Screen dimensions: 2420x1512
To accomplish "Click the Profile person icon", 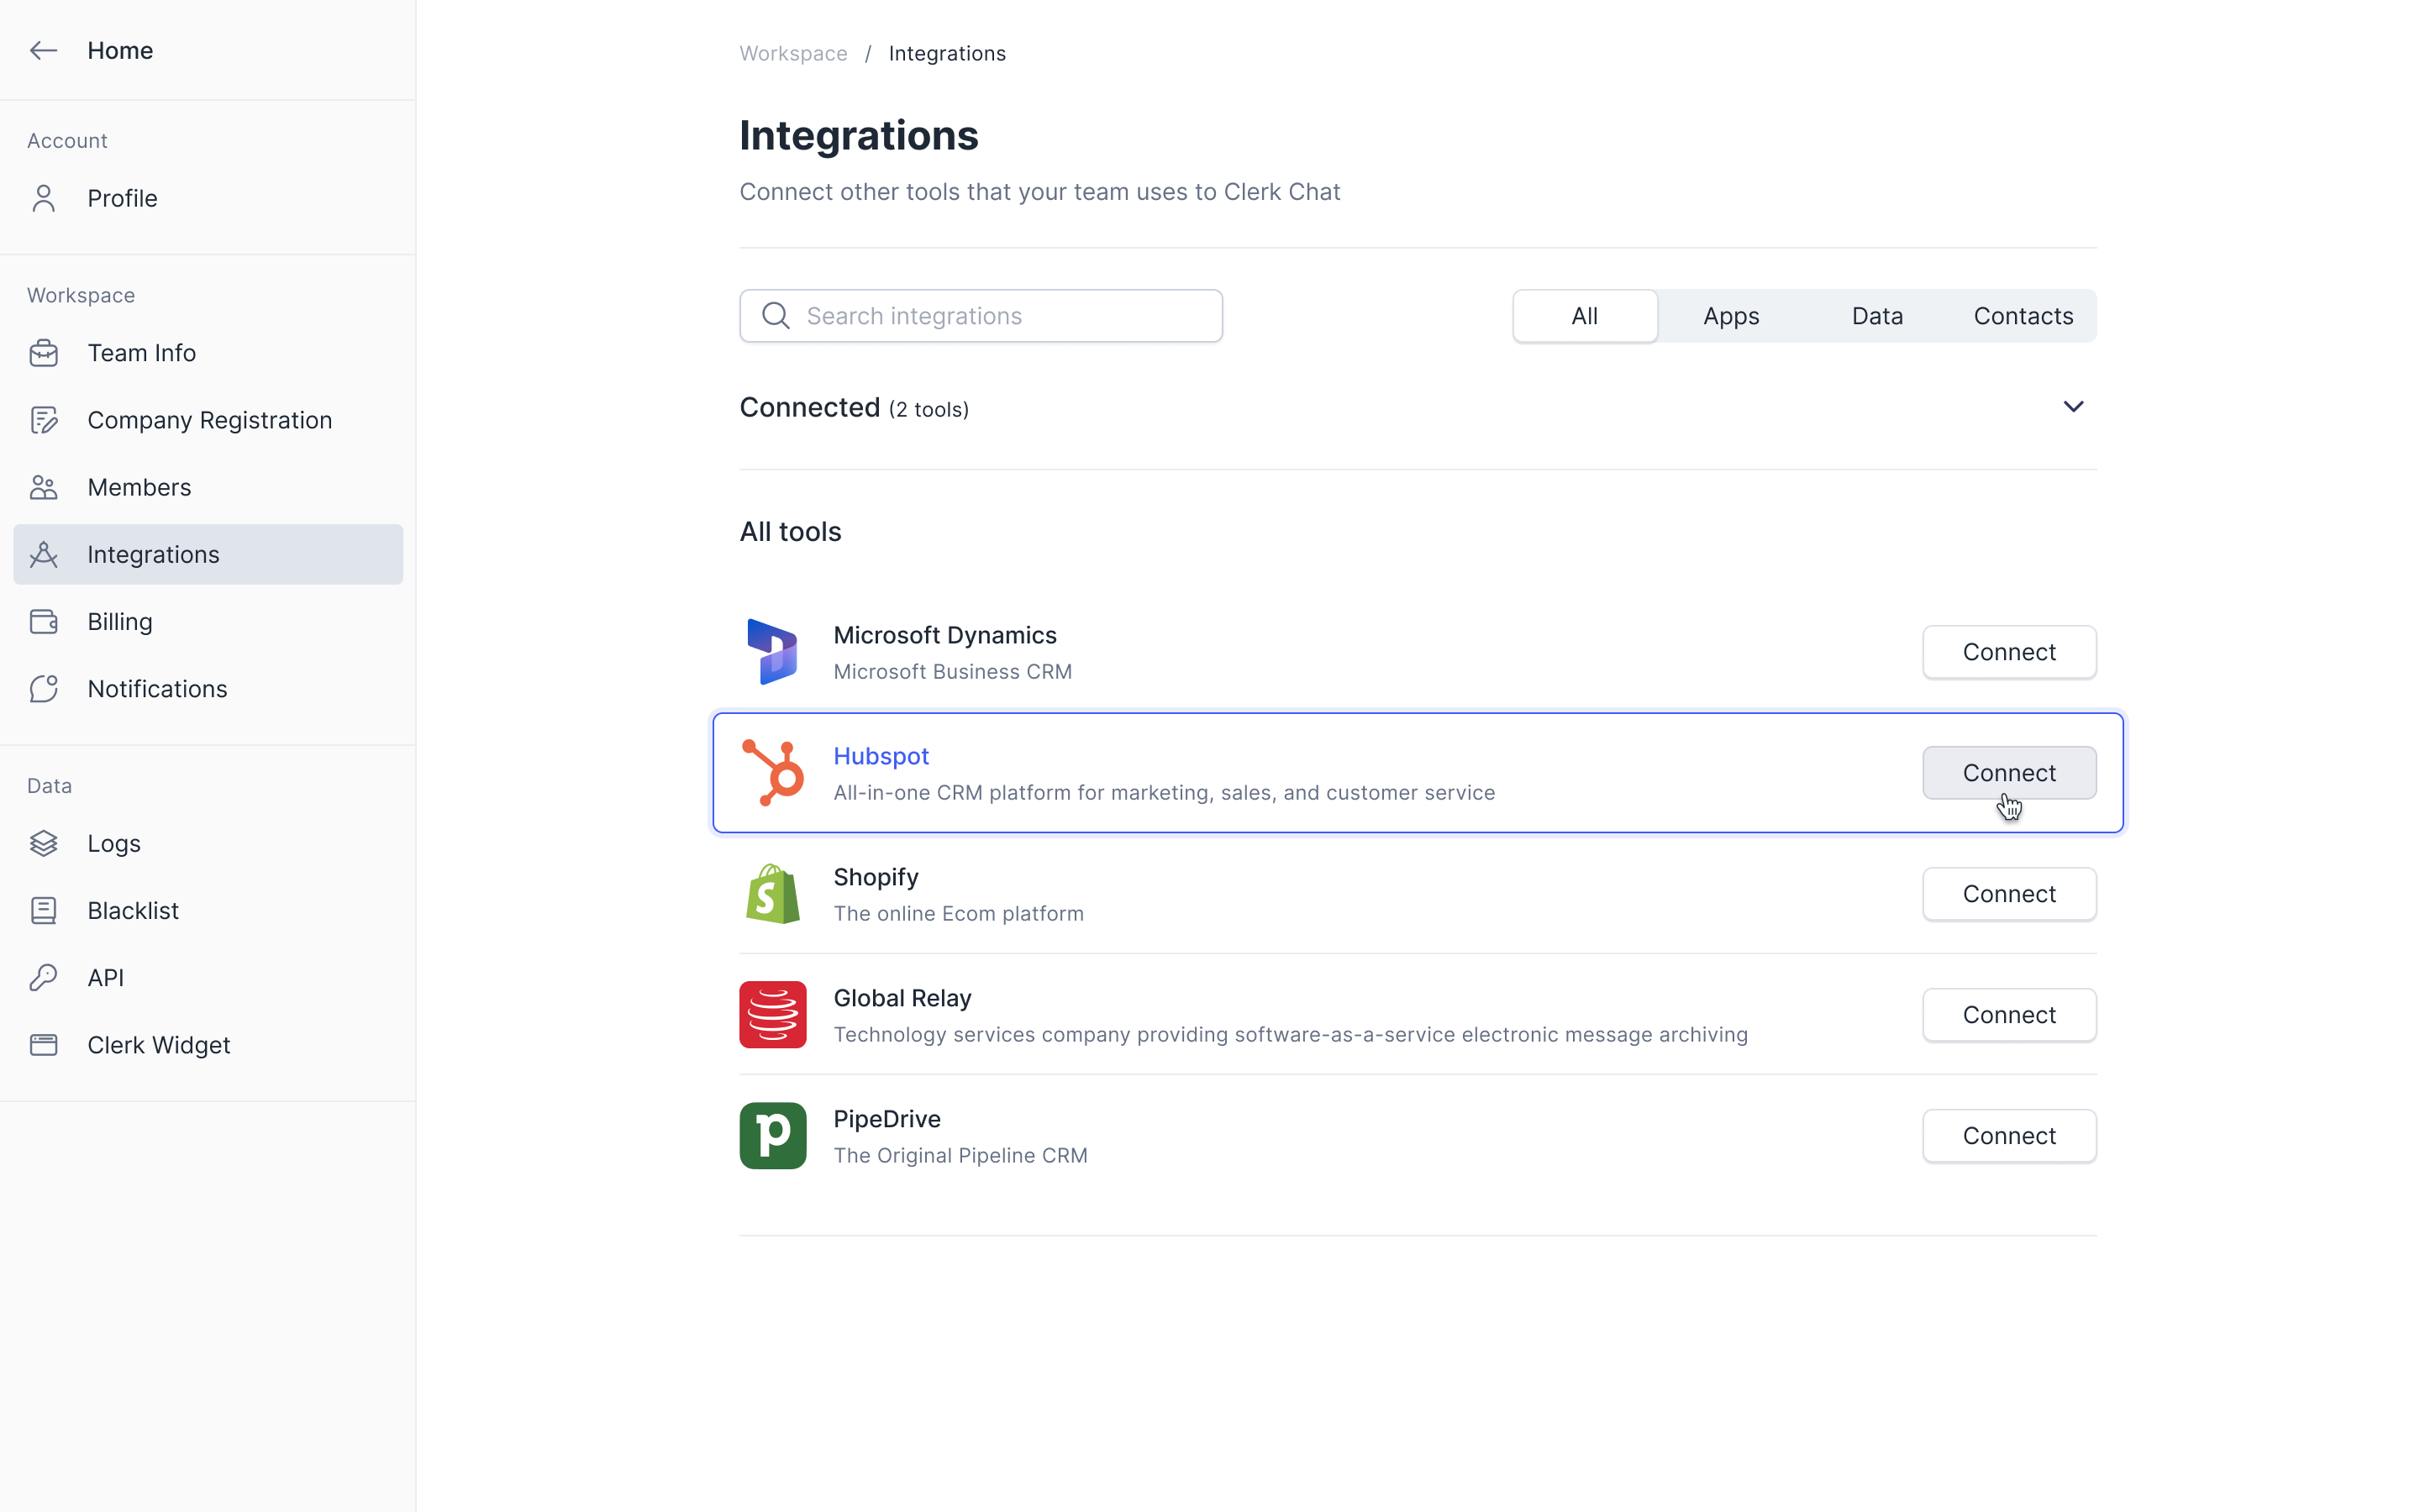I will (x=43, y=198).
